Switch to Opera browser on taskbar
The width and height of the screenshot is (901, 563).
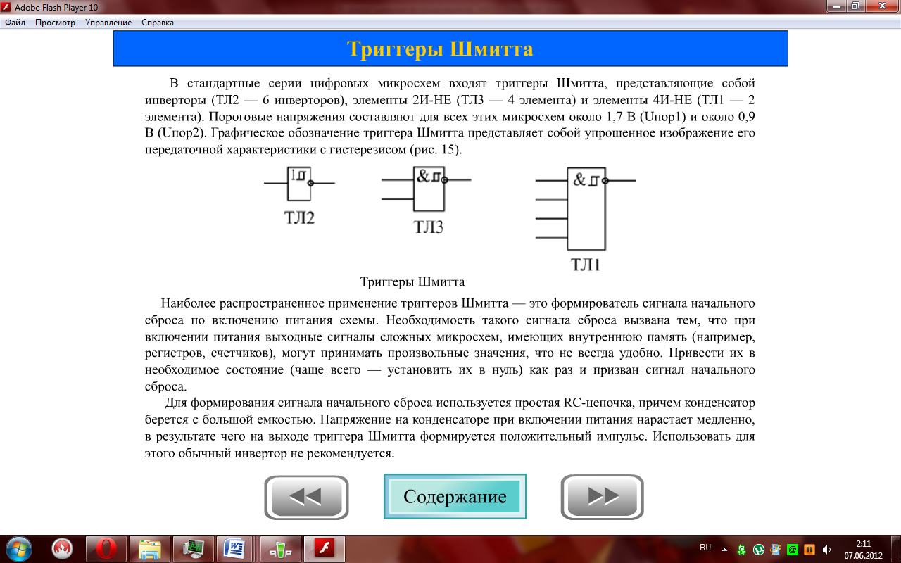(x=106, y=548)
